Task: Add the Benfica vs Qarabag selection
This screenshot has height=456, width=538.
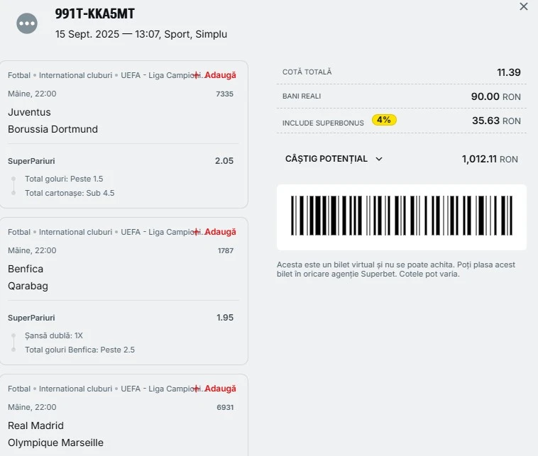Action: tap(216, 232)
